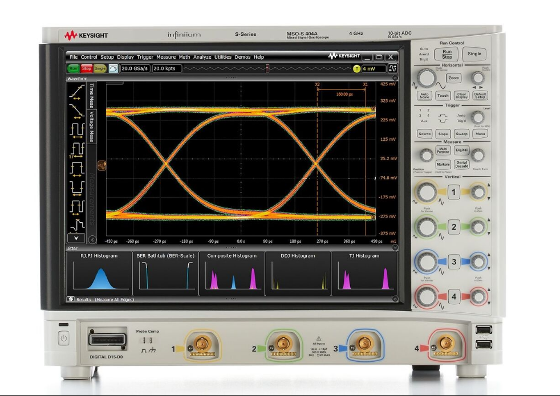Click the RJ,PJ Histogram thumbnail
The height and width of the screenshot is (396, 560).
(99, 274)
